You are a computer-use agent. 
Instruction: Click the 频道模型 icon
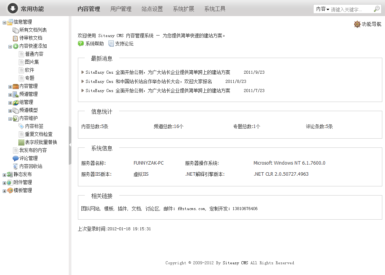click(16, 110)
